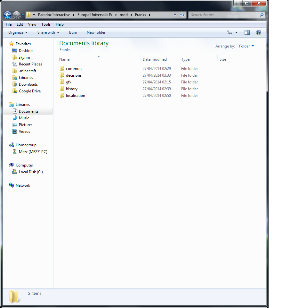Image resolution: width=298 pixels, height=308 pixels.
Task: Go back with the blue Back arrow
Action: (x=7, y=15)
